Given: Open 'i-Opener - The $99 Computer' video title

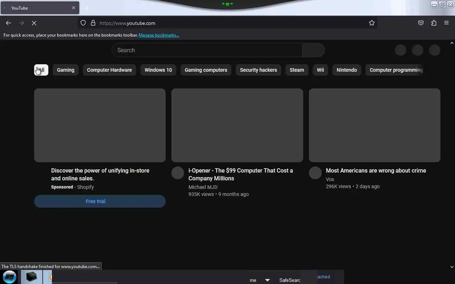Looking at the screenshot, I should pos(241,174).
